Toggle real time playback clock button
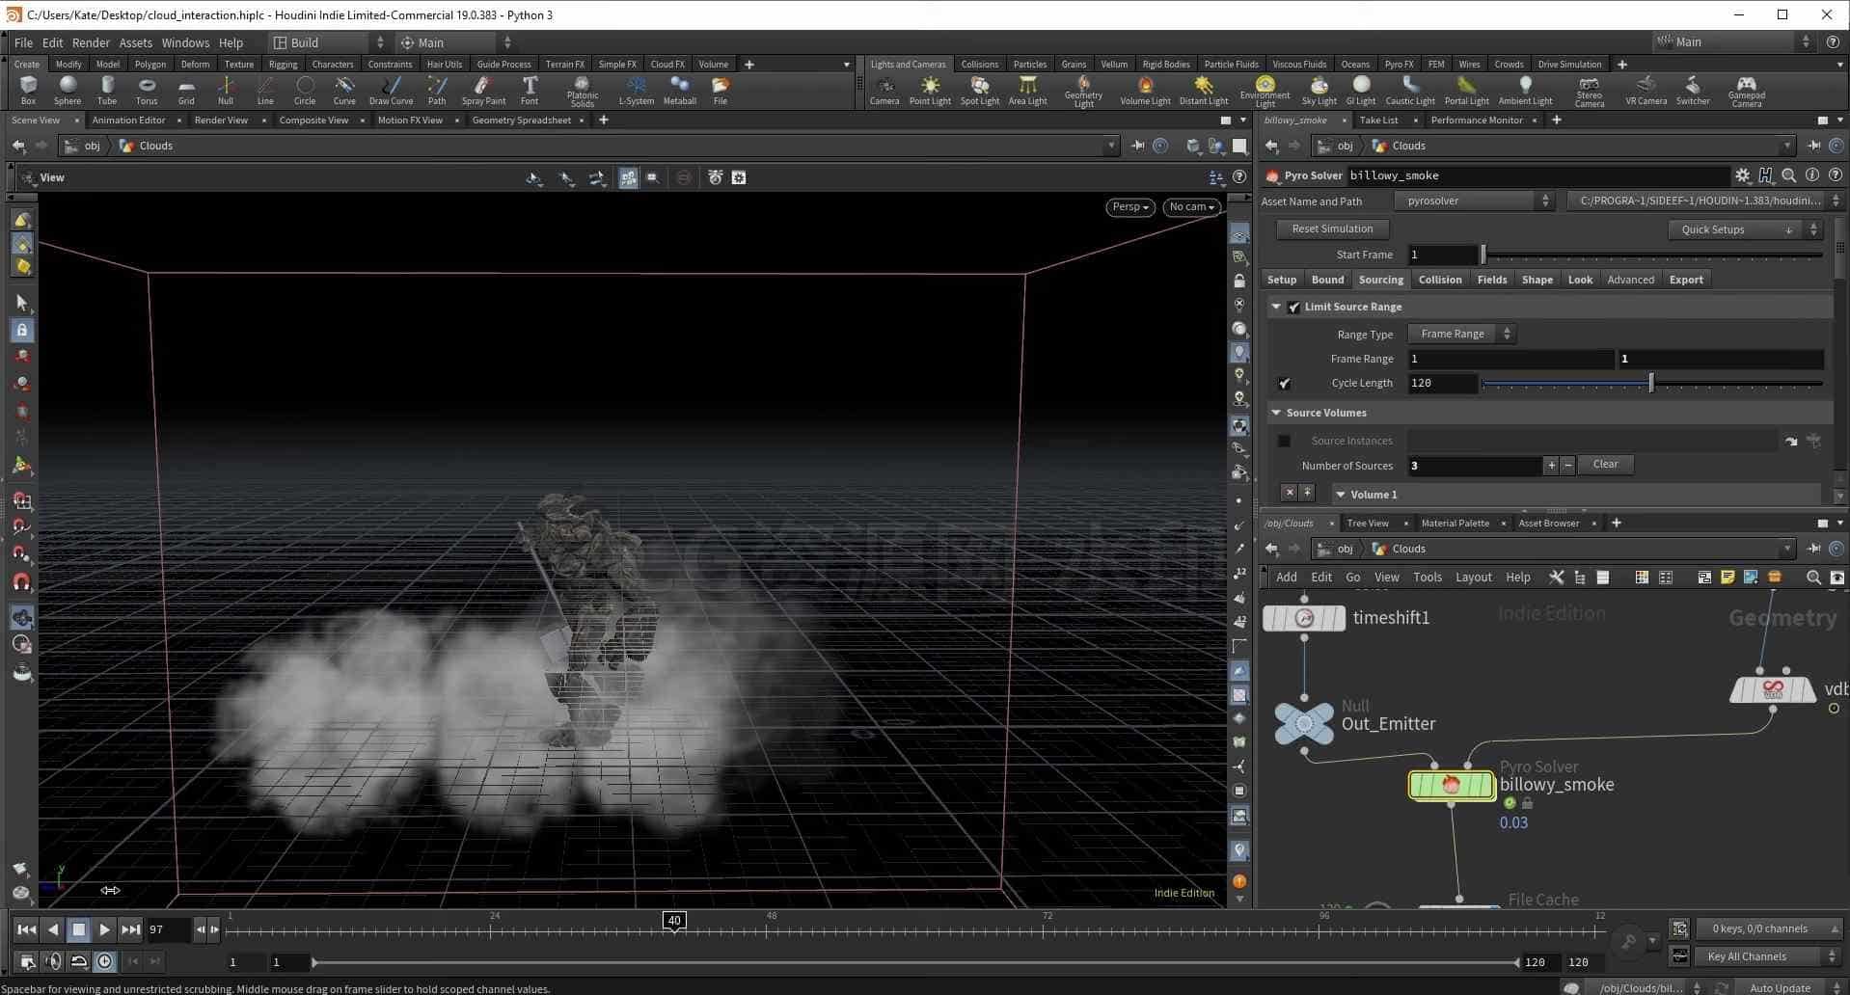This screenshot has width=1850, height=995. [x=104, y=961]
